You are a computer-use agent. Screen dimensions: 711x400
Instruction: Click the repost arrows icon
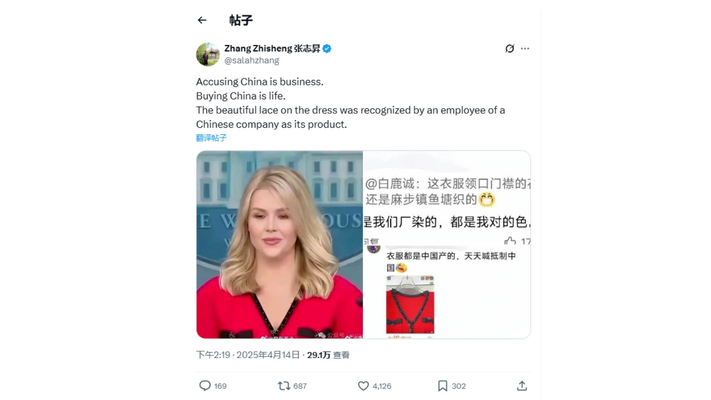[284, 386]
